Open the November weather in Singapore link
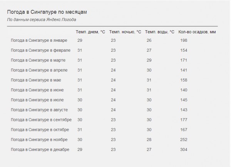This screenshot has height=167, width=231. pyautogui.click(x=39, y=139)
